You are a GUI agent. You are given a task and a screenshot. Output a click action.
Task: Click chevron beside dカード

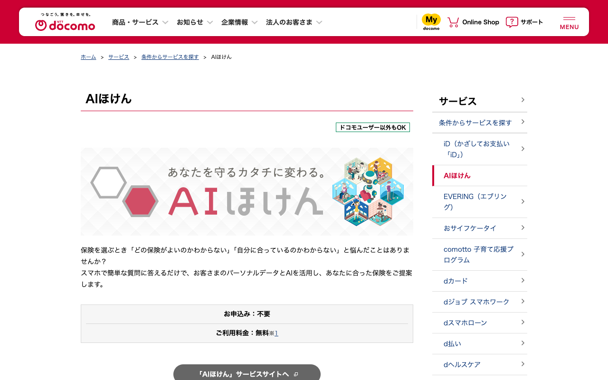pos(522,280)
